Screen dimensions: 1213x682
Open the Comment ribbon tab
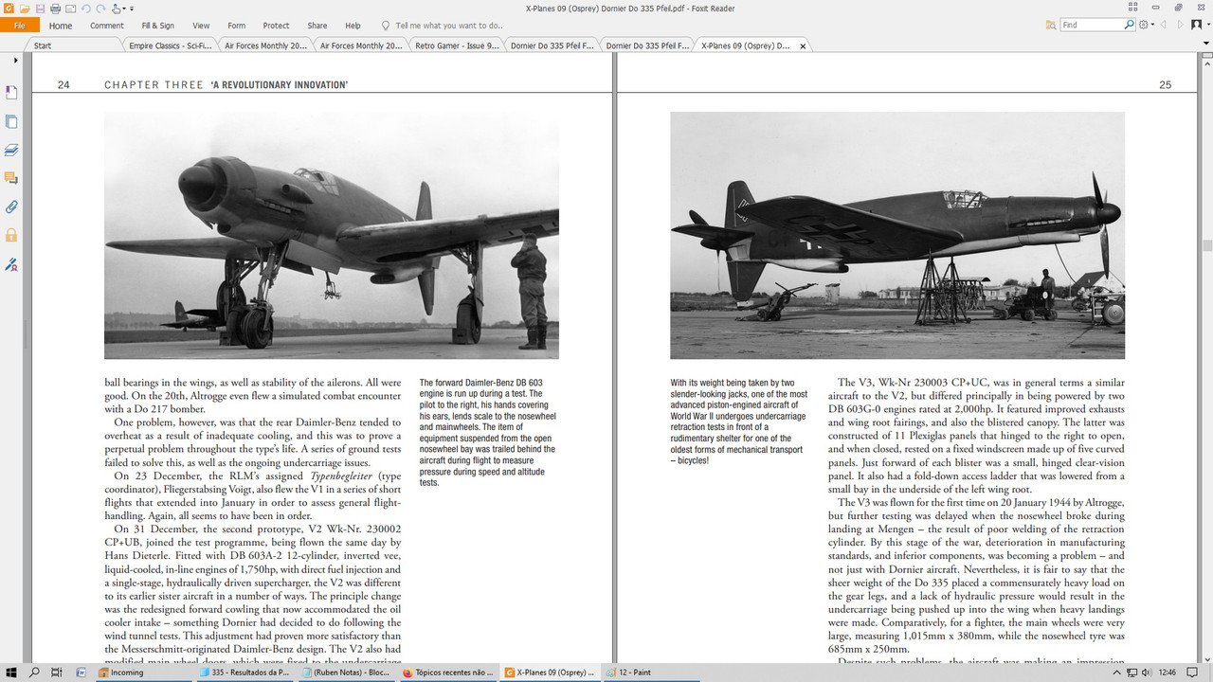107,26
